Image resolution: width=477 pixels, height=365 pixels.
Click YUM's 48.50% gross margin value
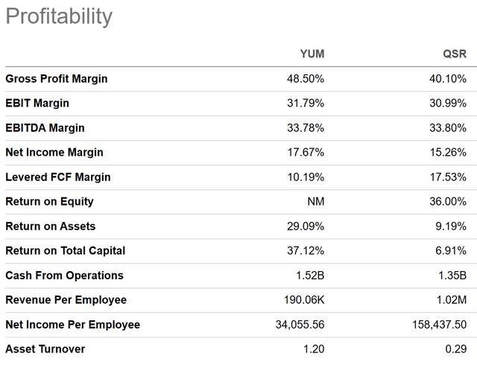tap(306, 78)
